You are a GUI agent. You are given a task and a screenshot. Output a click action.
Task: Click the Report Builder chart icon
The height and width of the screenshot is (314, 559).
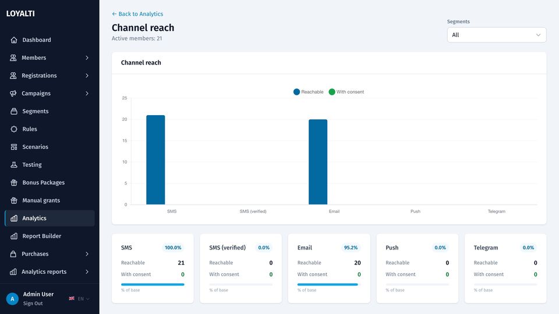14,236
